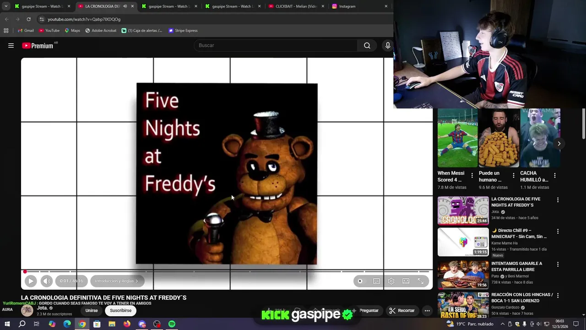Open the Directo Chill #9 MINECRAFT title
The width and height of the screenshot is (586, 330).
click(x=519, y=233)
